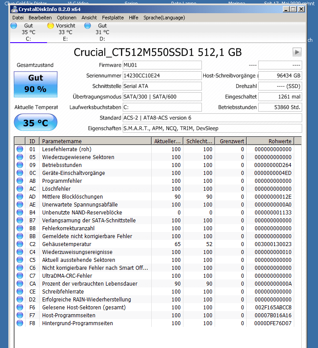Click status orb of Mittlere Blocklöschungen row
The height and width of the screenshot is (348, 318).
[20, 196]
